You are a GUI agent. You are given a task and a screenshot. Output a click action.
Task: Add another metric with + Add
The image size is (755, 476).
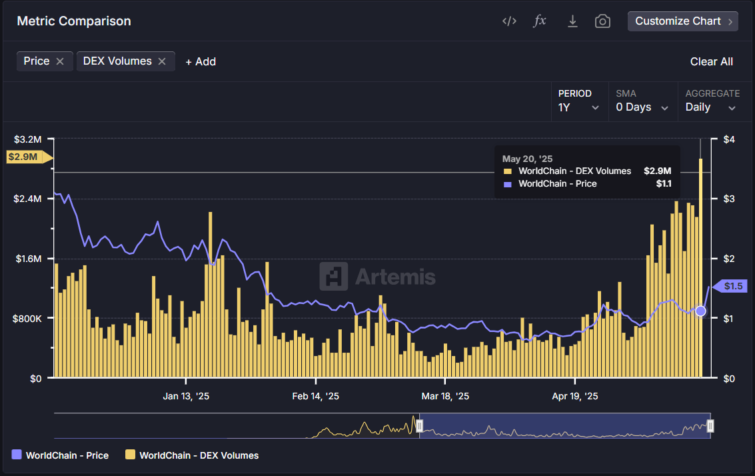(x=201, y=62)
